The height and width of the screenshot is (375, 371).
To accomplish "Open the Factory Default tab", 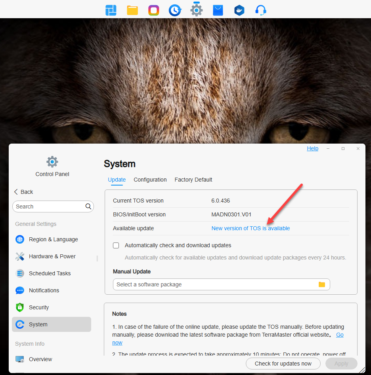I will [193, 180].
